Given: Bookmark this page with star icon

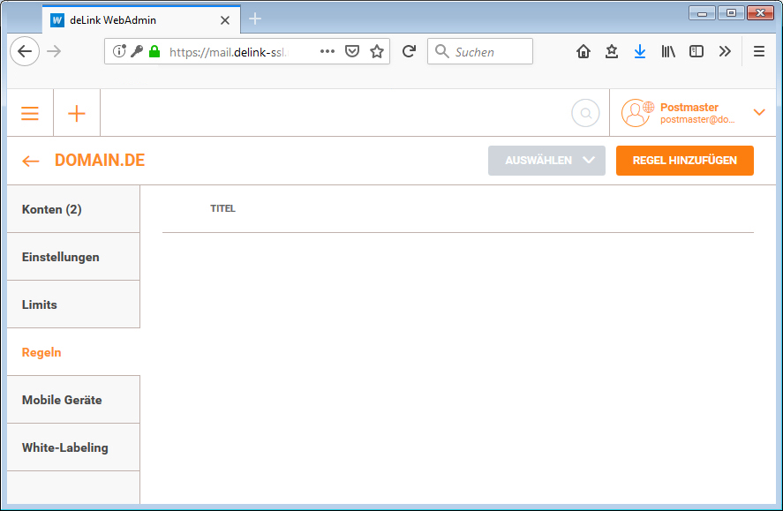Looking at the screenshot, I should (377, 51).
